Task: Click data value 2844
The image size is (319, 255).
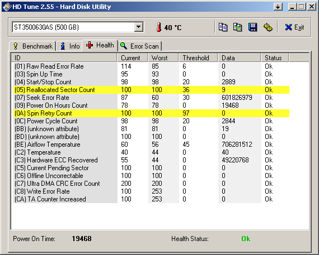Action: click(229, 121)
